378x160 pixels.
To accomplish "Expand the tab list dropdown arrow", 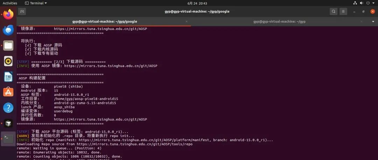I will pyautogui.click(x=373, y=21).
